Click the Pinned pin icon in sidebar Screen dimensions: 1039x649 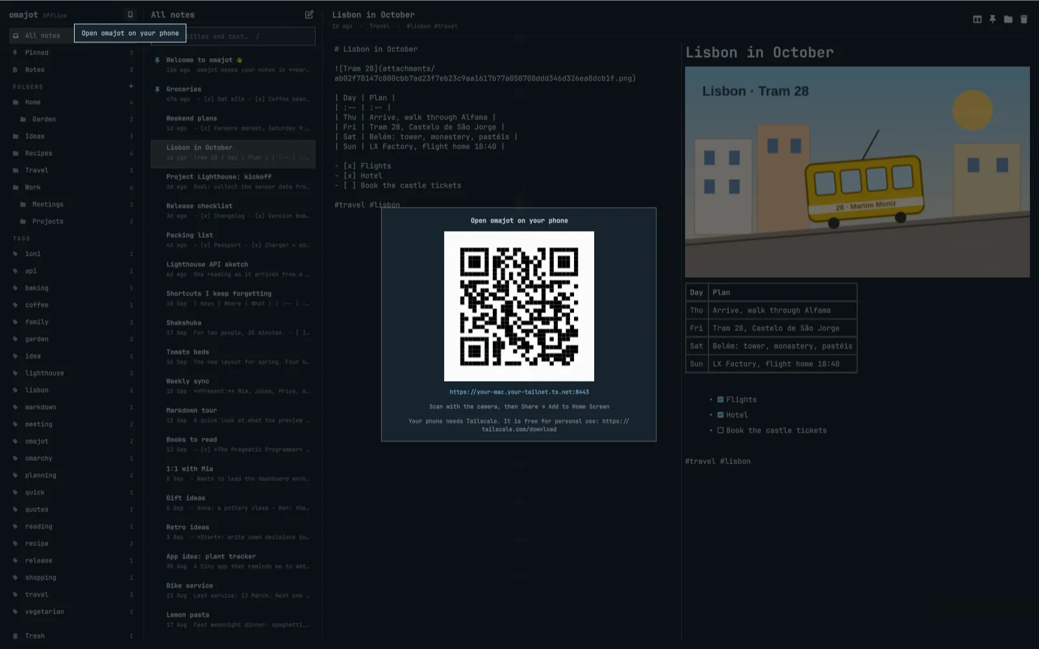(x=16, y=53)
